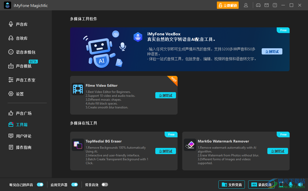
Task: Click the BETA badge on 声音模拟
Action: (33, 61)
